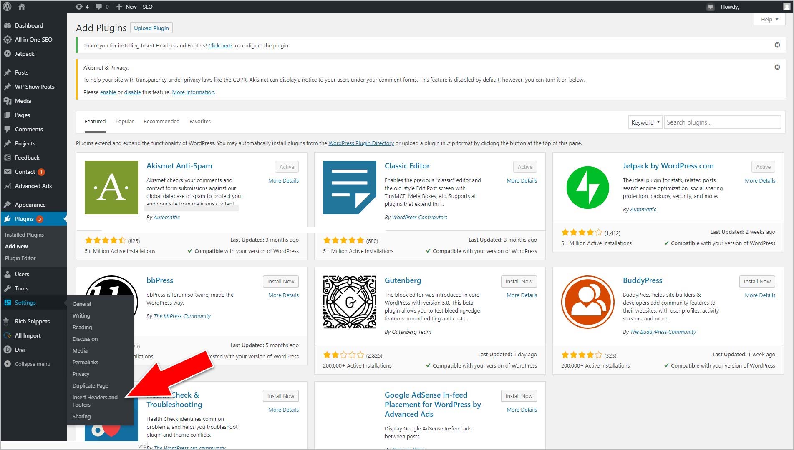Click the All Import sidebar icon

click(7, 335)
